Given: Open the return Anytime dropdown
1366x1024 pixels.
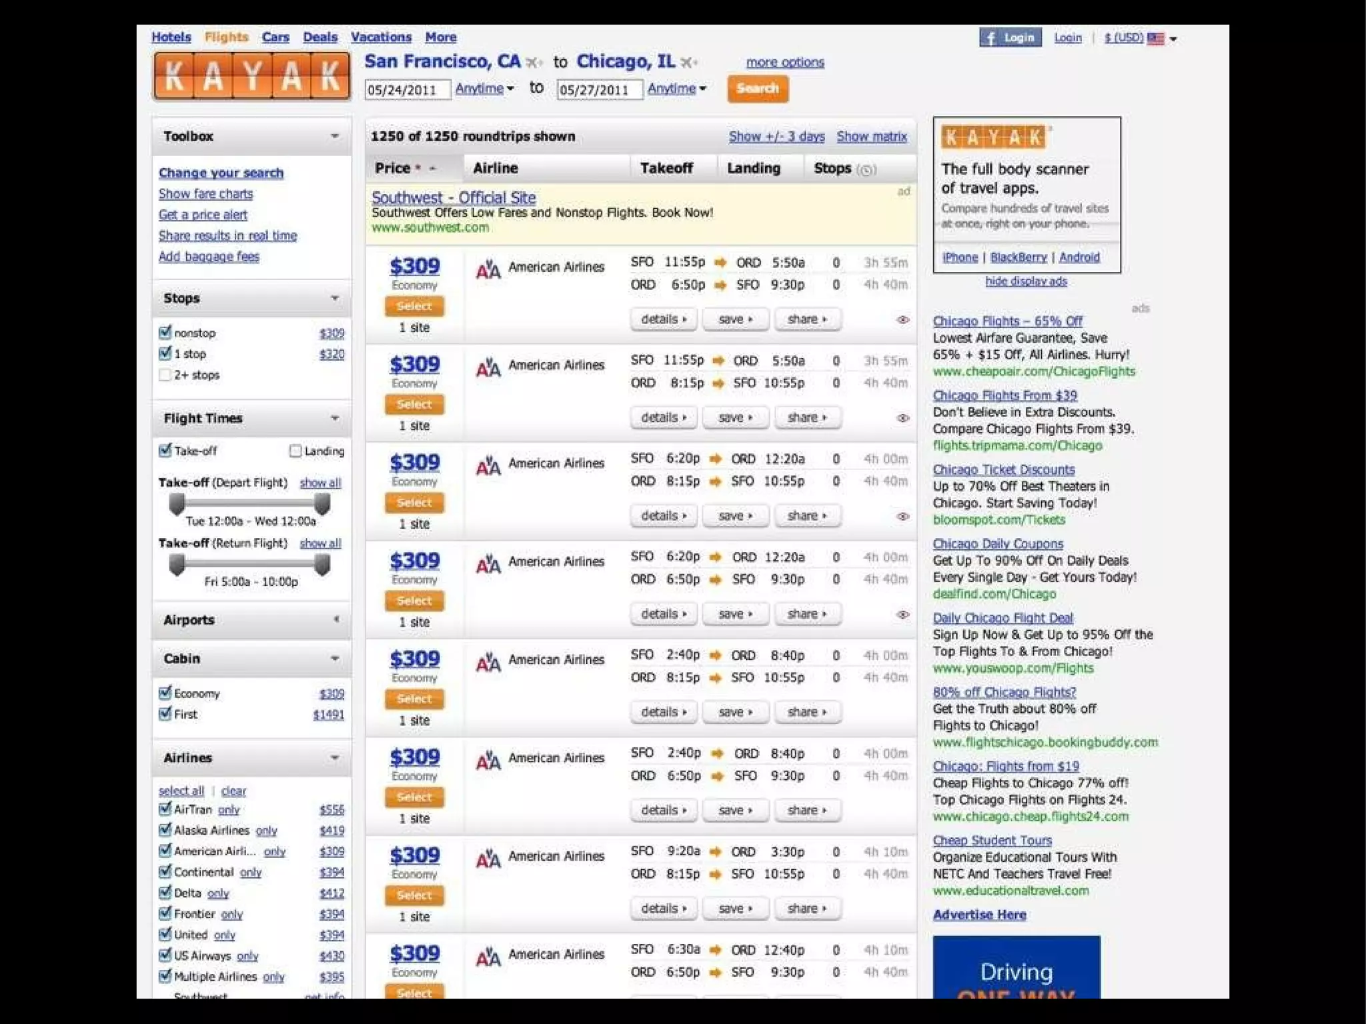Looking at the screenshot, I should [676, 89].
